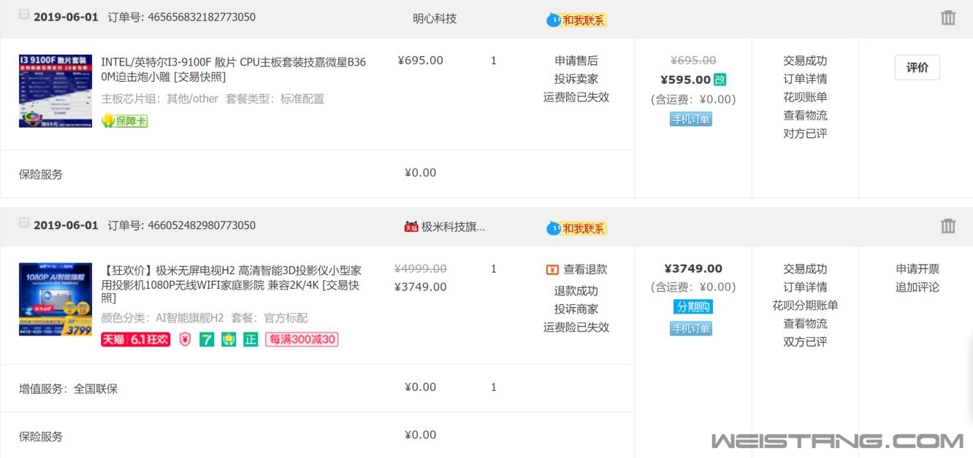Click the order number 465656832182773050
Image resolution: width=973 pixels, height=458 pixels.
click(x=202, y=17)
